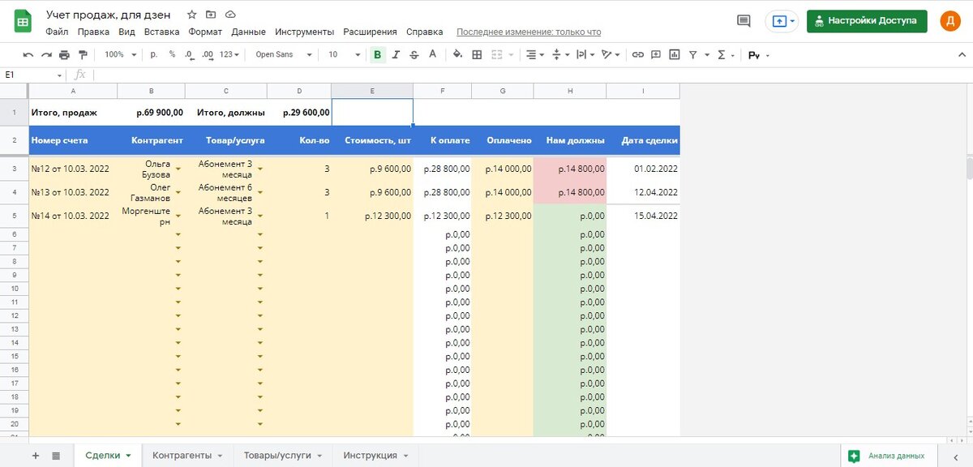Image resolution: width=973 pixels, height=467 pixels.
Task: Open the Данные menu
Action: click(248, 32)
